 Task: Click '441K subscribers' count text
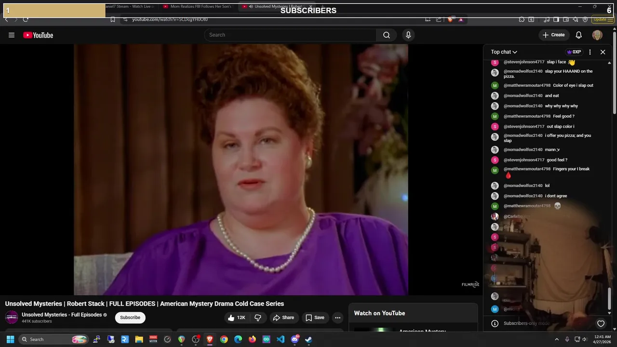coord(37,321)
